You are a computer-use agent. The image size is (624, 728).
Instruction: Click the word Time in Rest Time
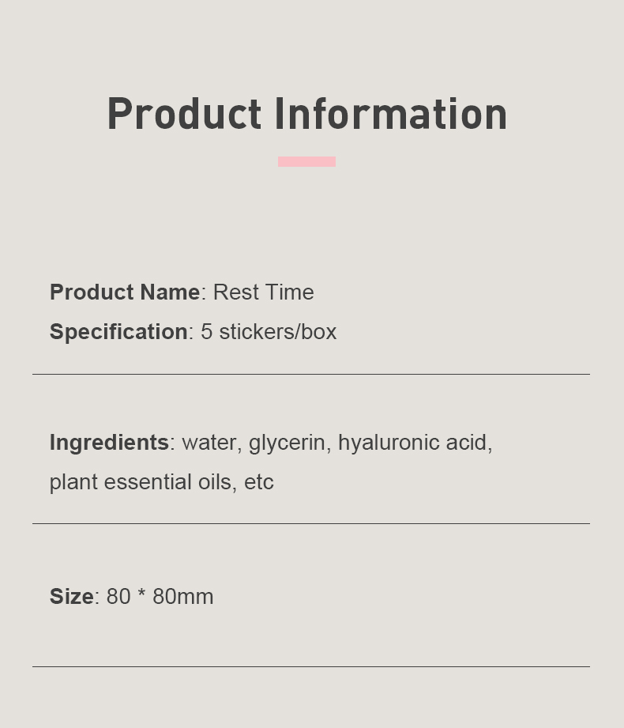(x=290, y=292)
